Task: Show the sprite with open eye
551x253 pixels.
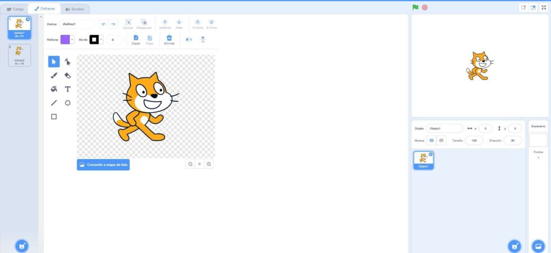Action: click(x=432, y=141)
